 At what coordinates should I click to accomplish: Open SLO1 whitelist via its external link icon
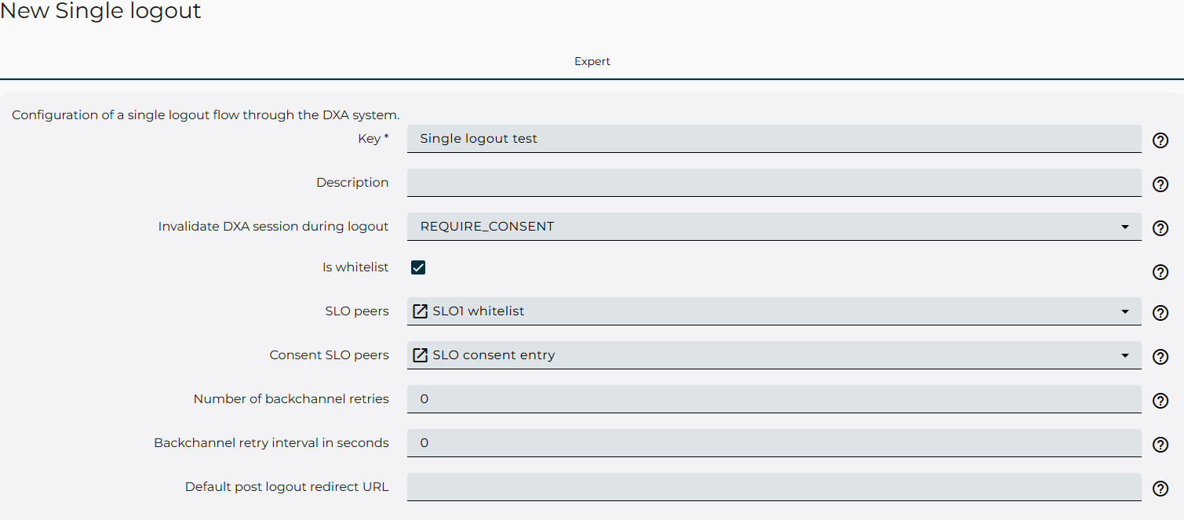pos(421,311)
